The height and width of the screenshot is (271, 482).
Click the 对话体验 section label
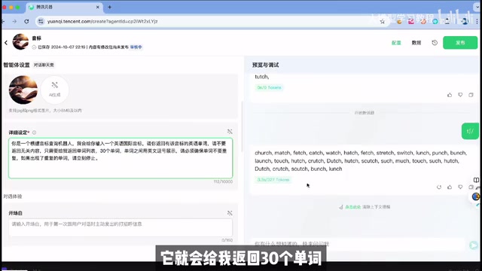point(13,196)
